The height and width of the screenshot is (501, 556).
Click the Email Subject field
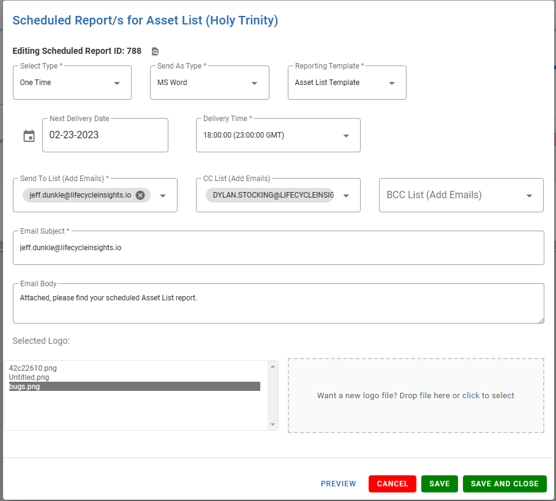(x=279, y=248)
